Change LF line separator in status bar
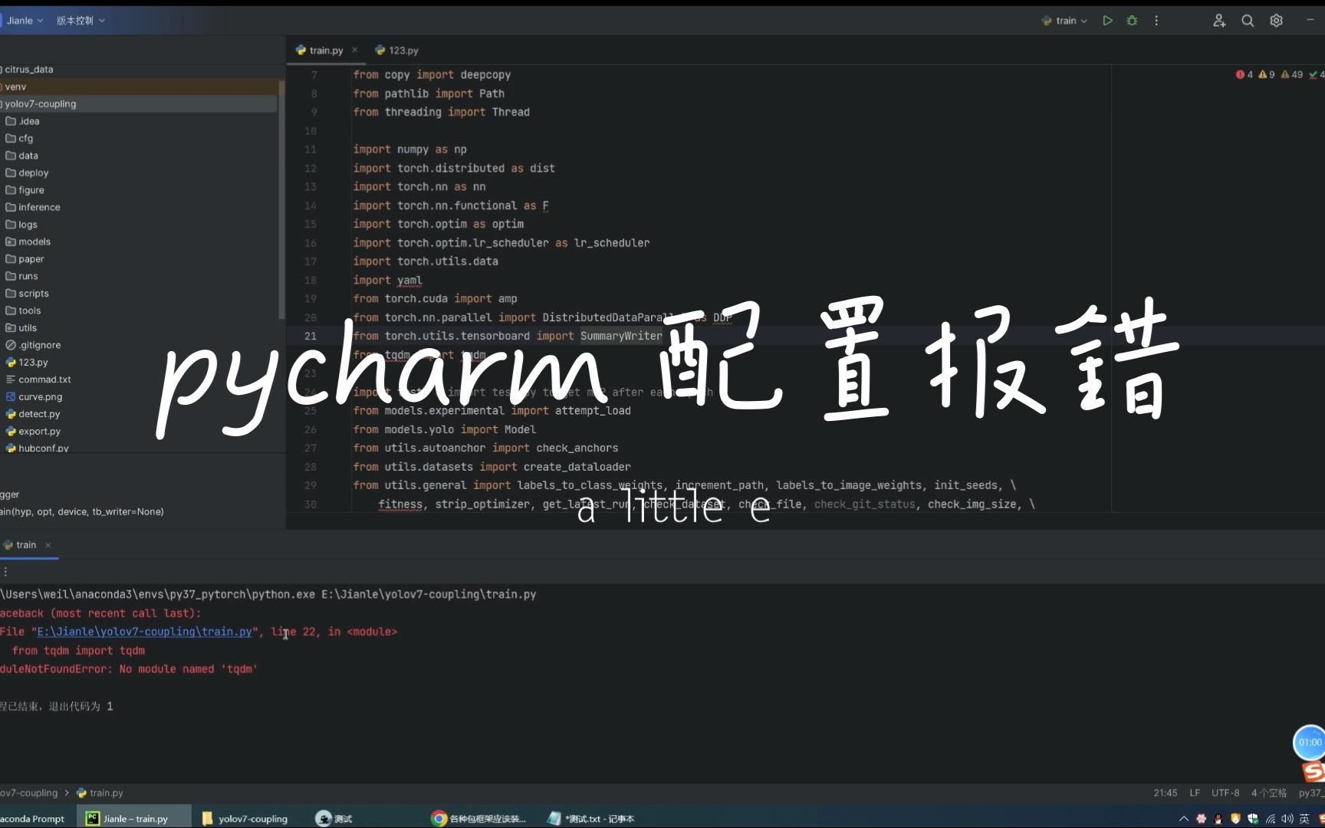This screenshot has width=1325, height=828. tap(1195, 793)
